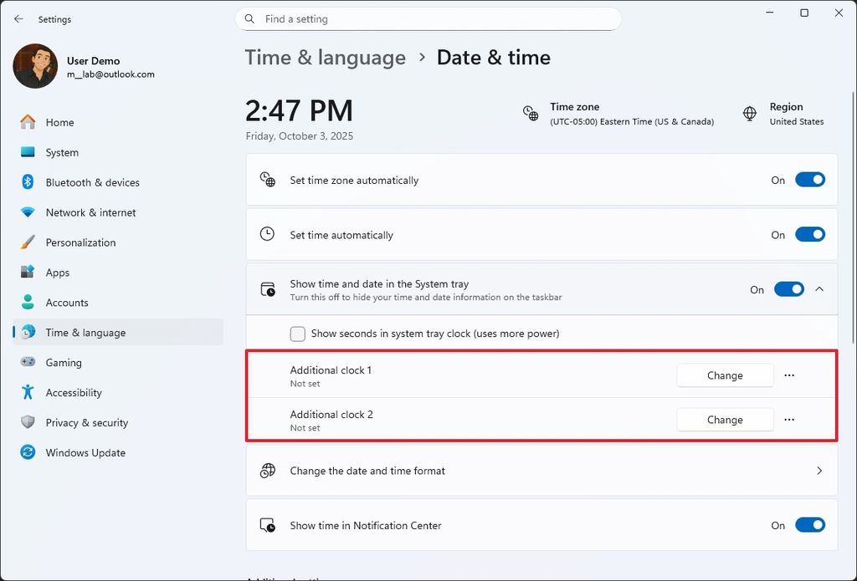857x581 pixels.
Task: Select Personalization in sidebar
Action: point(118,242)
